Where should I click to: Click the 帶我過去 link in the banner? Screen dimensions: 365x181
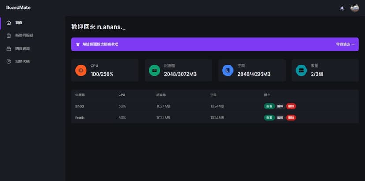coord(345,44)
